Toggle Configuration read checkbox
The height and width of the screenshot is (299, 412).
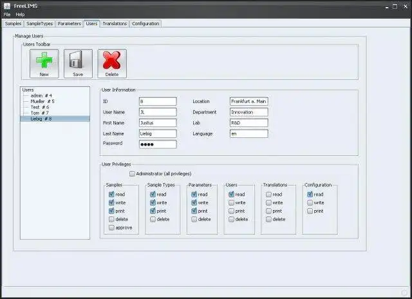pyautogui.click(x=310, y=195)
